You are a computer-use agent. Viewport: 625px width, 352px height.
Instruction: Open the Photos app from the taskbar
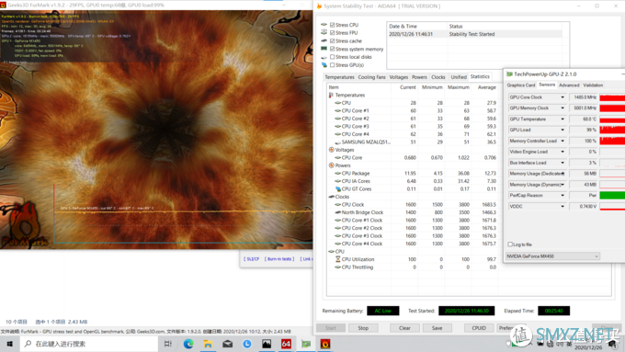[x=267, y=344]
